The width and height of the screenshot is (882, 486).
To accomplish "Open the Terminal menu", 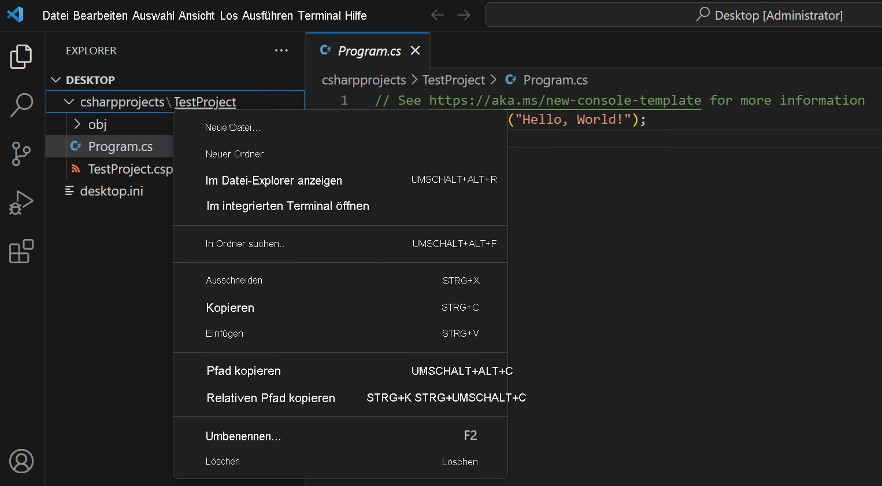I will pos(319,16).
